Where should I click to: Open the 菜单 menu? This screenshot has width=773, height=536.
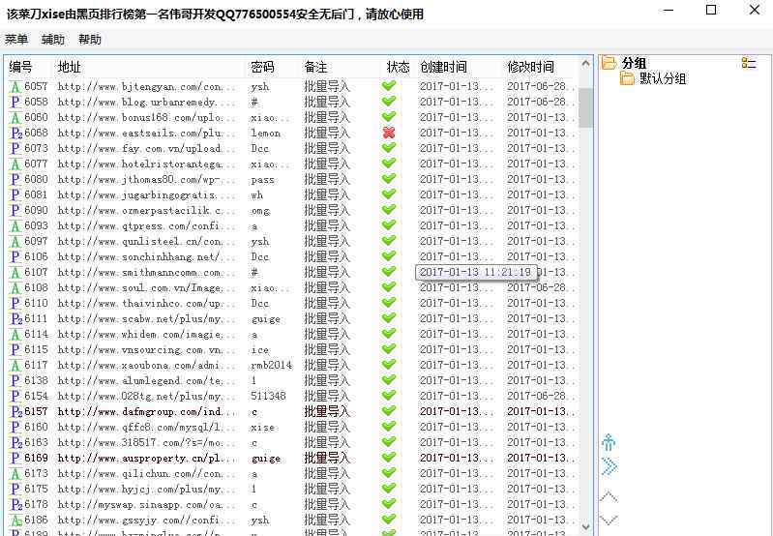pos(16,40)
